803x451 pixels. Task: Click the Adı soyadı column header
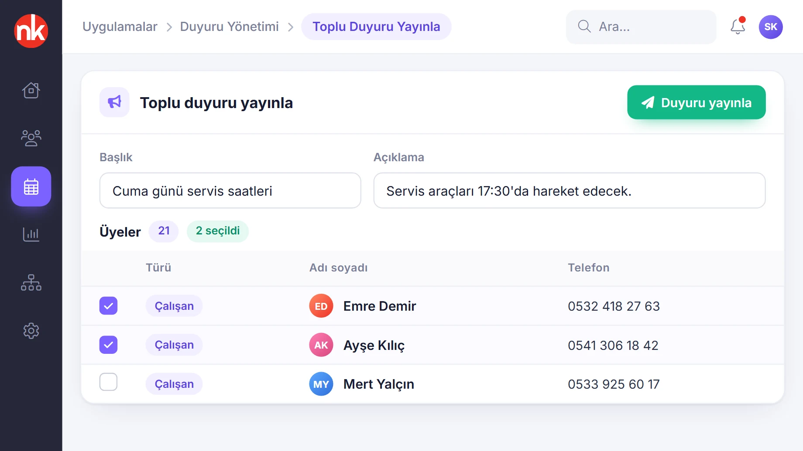click(339, 268)
